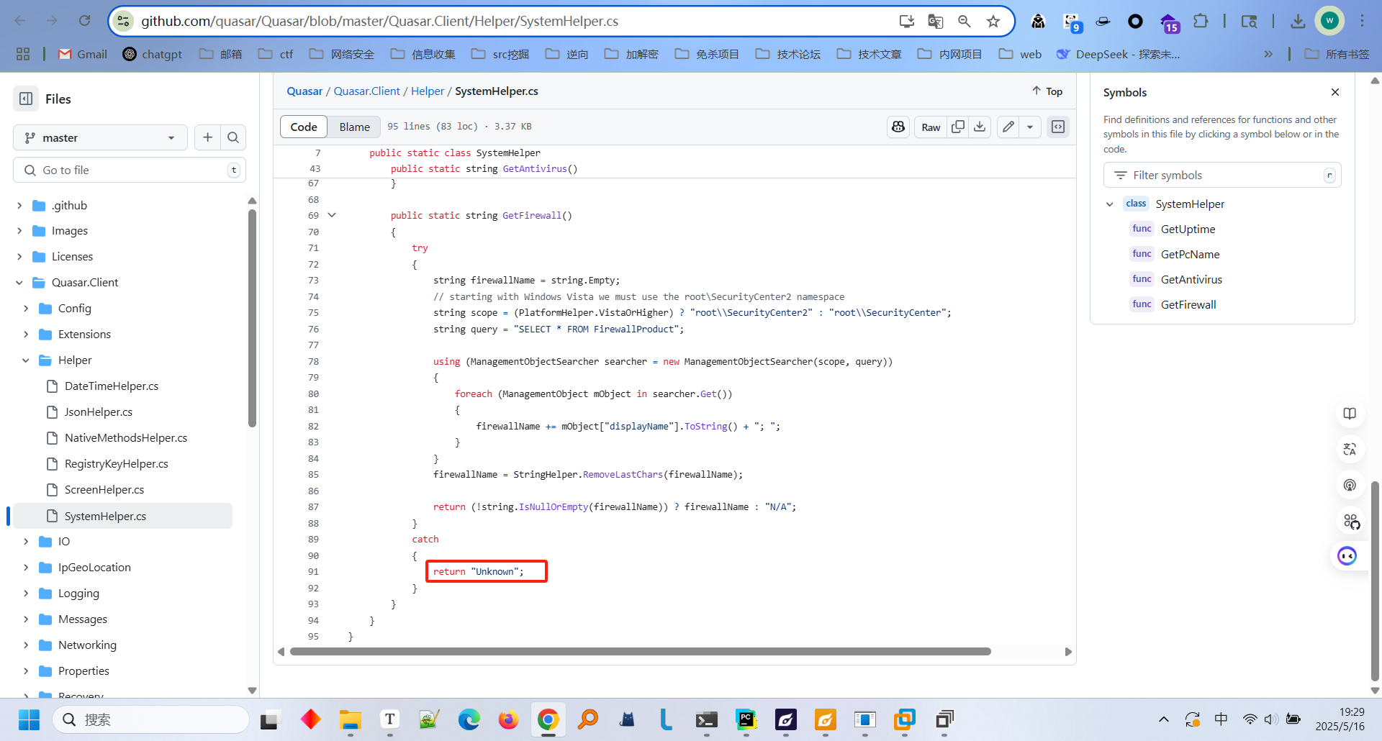
Task: Jump to GetUptime function symbol
Action: [x=1188, y=229]
